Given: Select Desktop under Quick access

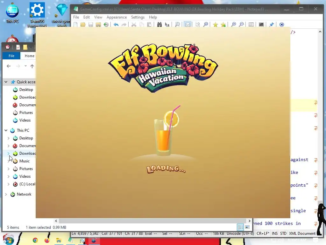Looking at the screenshot, I should [26, 90].
